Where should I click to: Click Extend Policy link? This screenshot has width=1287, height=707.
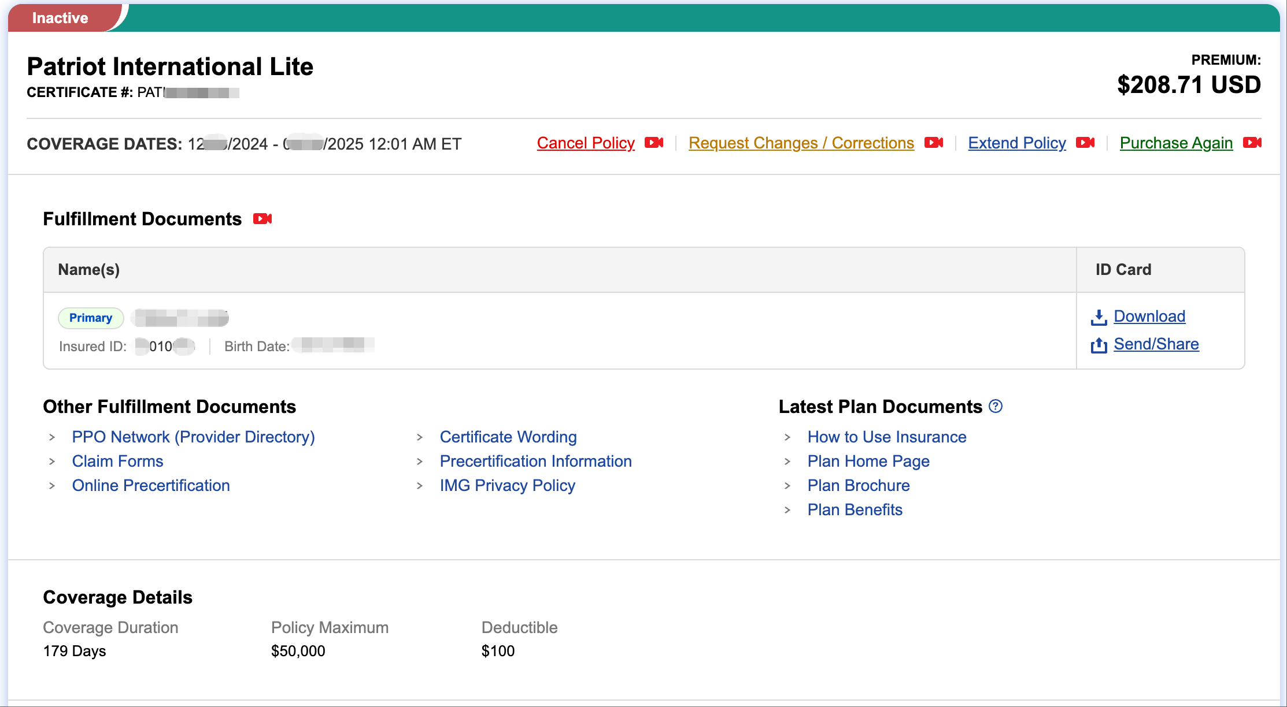[1017, 143]
